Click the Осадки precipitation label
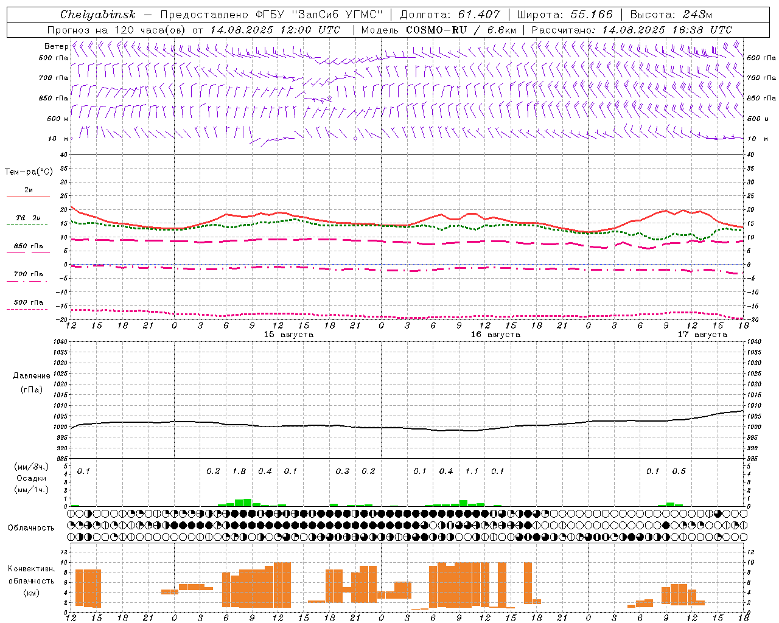This screenshot has height=623, width=779. click(31, 478)
